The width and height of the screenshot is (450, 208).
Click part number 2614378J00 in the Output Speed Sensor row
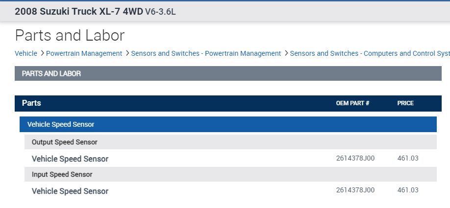pyautogui.click(x=355, y=158)
